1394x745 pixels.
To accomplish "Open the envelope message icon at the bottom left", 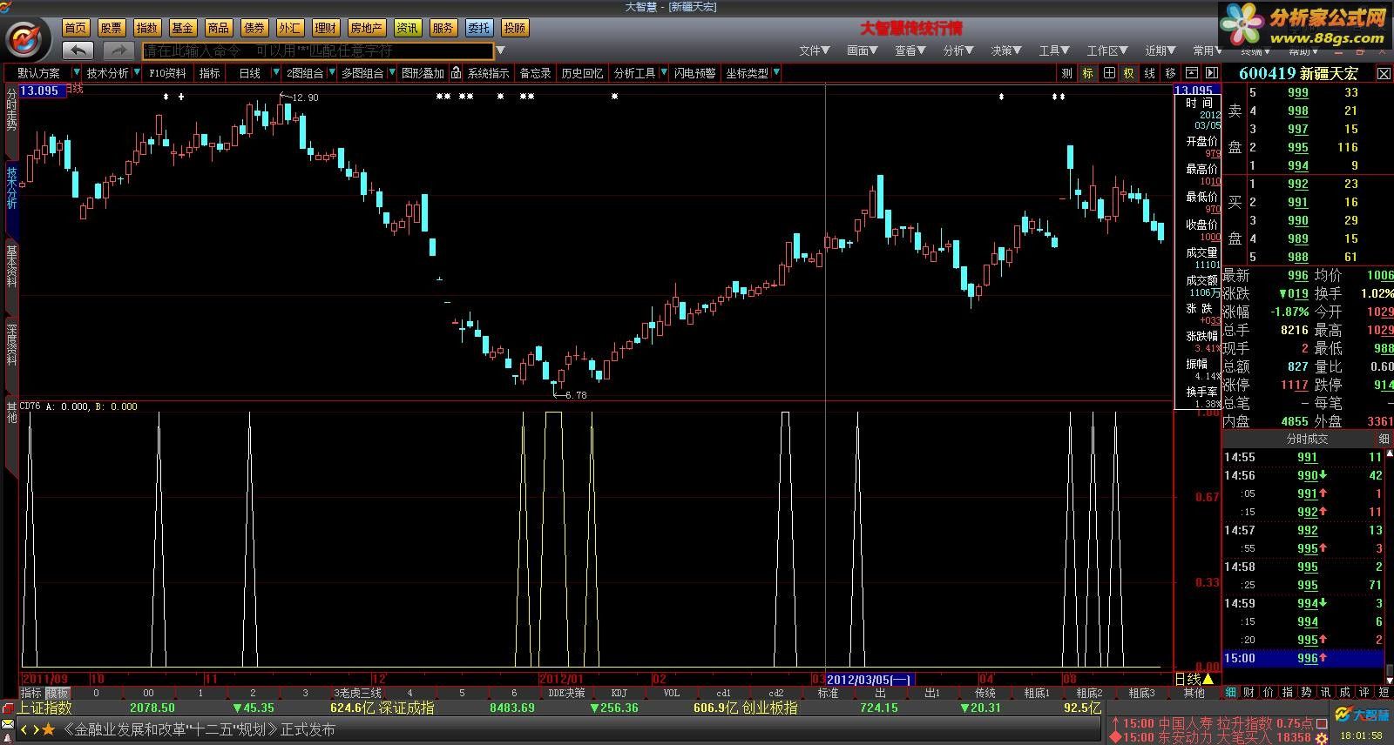I will [x=8, y=726].
